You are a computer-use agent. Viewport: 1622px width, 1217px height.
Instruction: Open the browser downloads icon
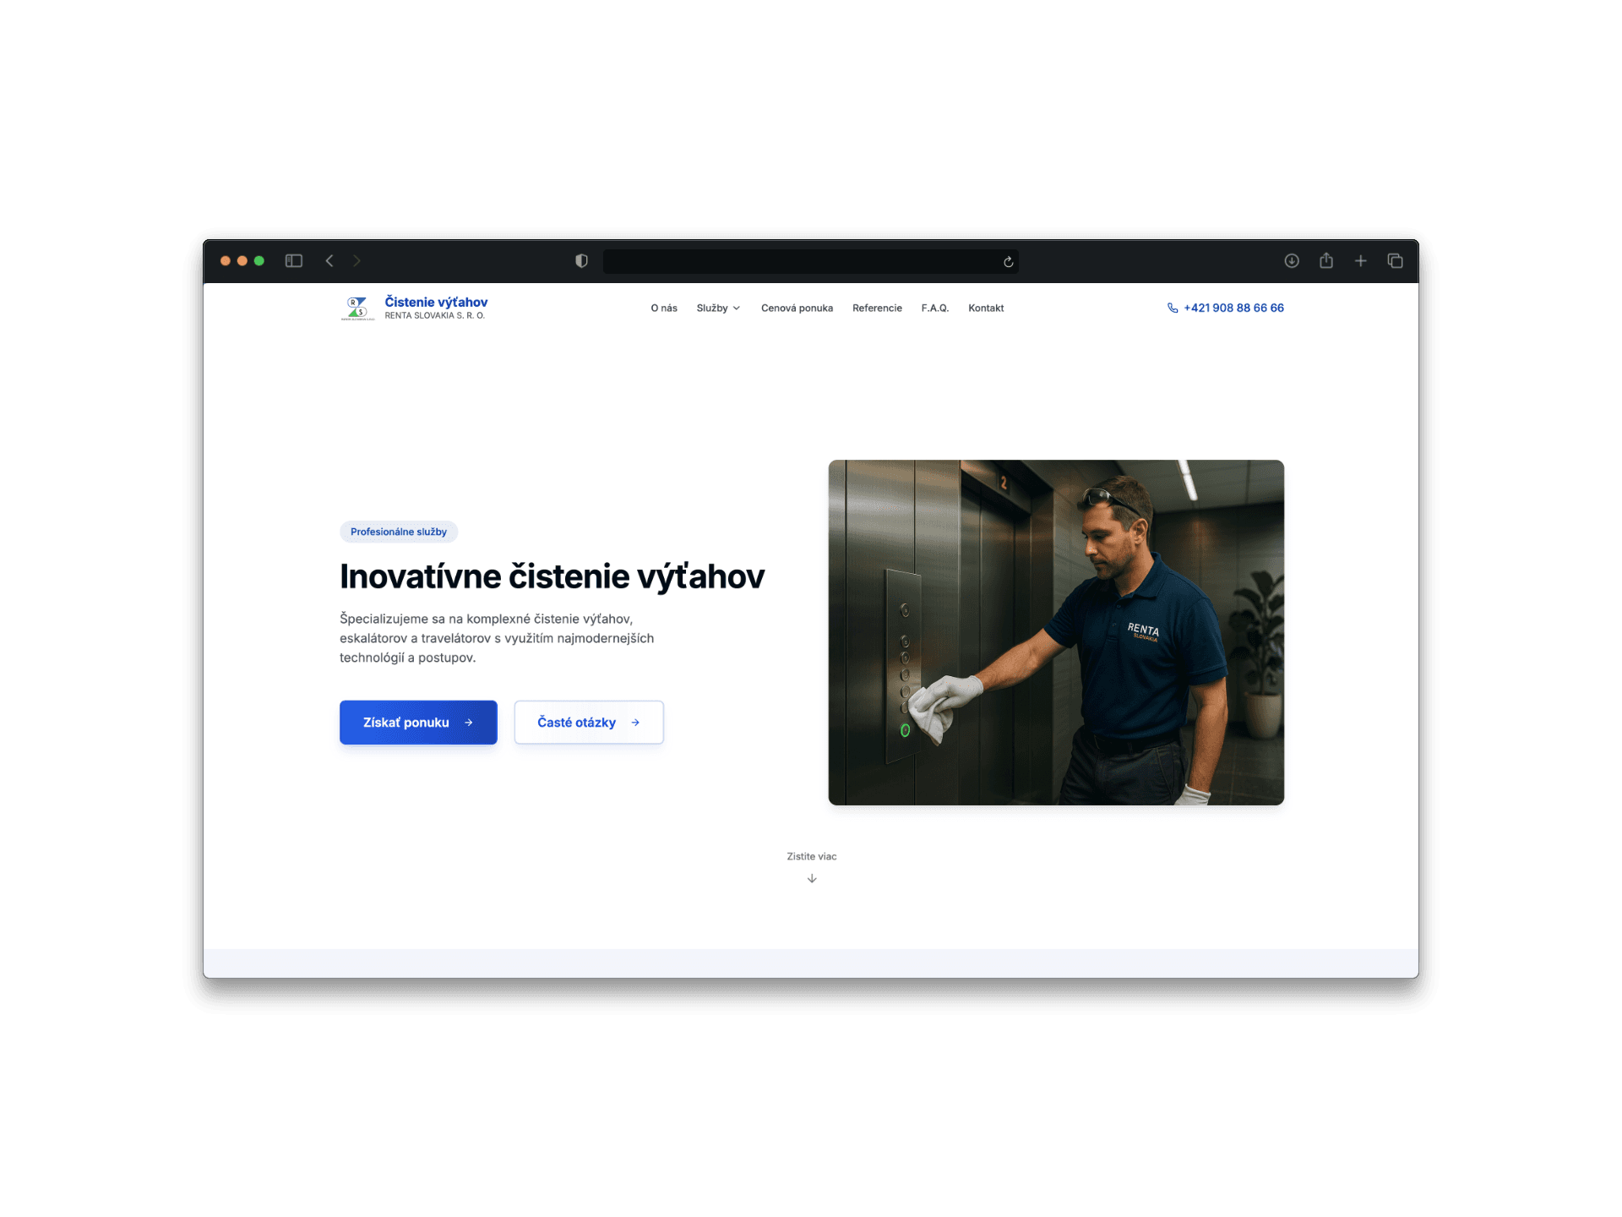coord(1292,261)
